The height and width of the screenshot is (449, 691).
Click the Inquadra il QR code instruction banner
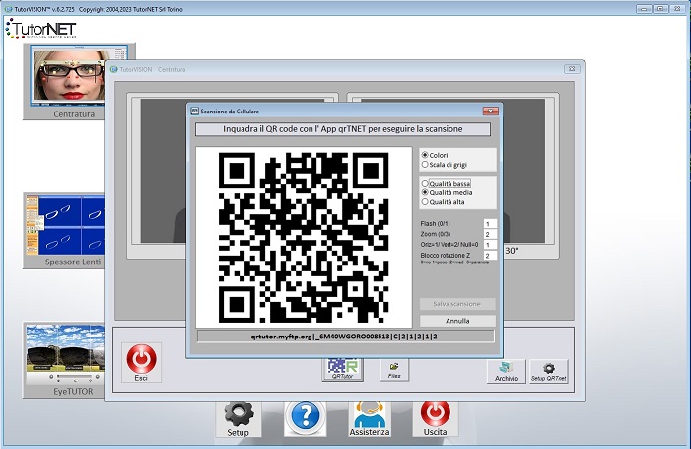(343, 129)
